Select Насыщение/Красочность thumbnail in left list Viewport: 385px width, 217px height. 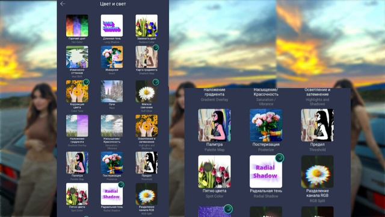112,126
